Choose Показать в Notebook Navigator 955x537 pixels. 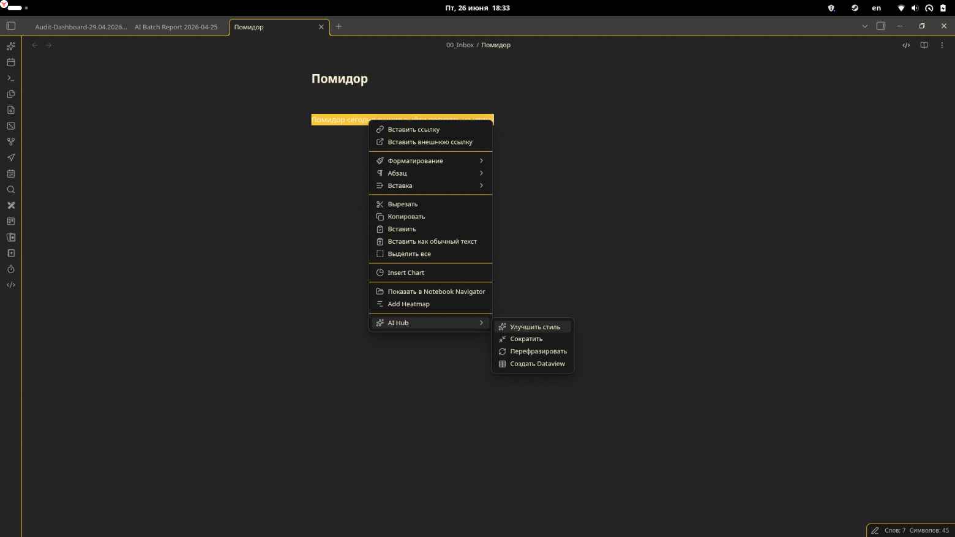pyautogui.click(x=430, y=292)
